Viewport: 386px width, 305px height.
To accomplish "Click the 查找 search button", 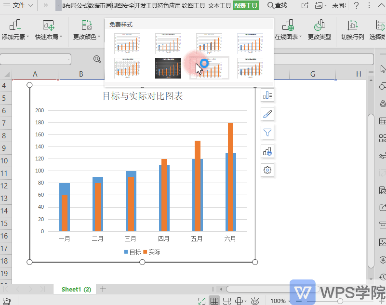I will pos(277,5).
